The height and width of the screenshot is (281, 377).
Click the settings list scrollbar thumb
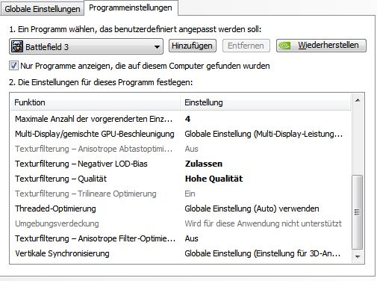tap(358, 212)
